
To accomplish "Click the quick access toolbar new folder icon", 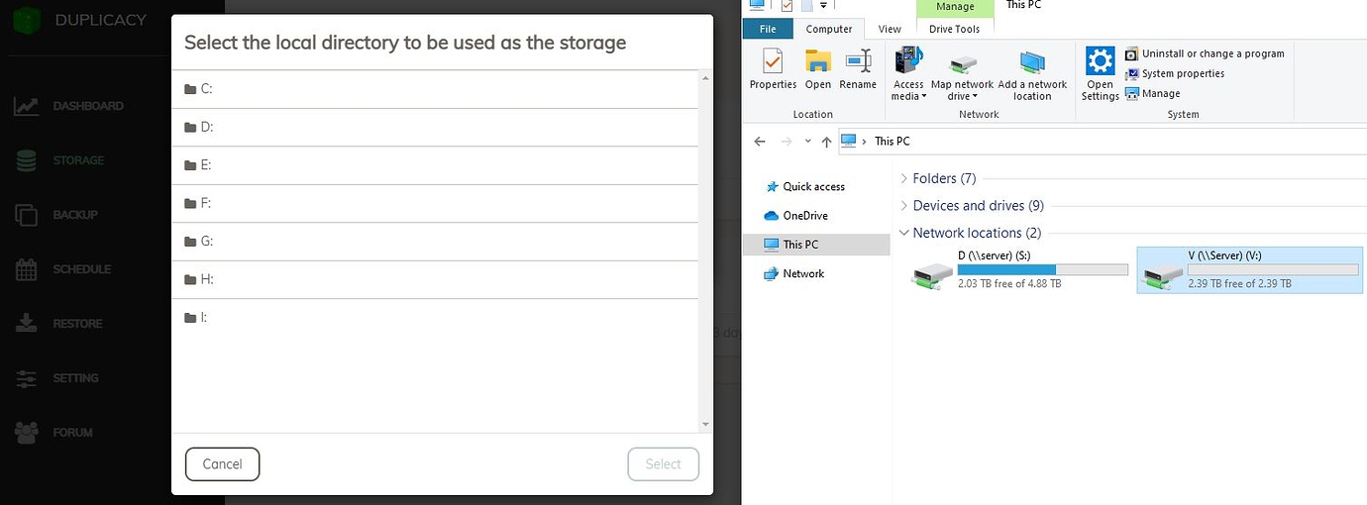I will 807,6.
